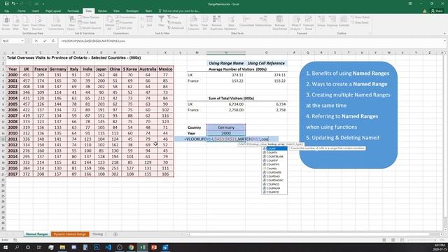
Task: Click Flash Fill button
Action: point(205,23)
